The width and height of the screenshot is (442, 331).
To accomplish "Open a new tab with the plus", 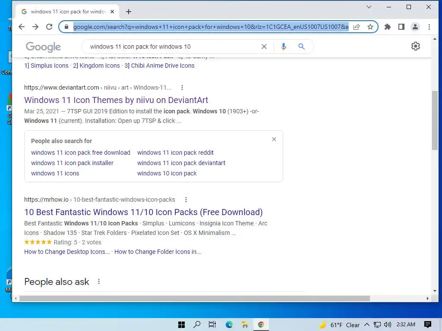I will tap(129, 12).
